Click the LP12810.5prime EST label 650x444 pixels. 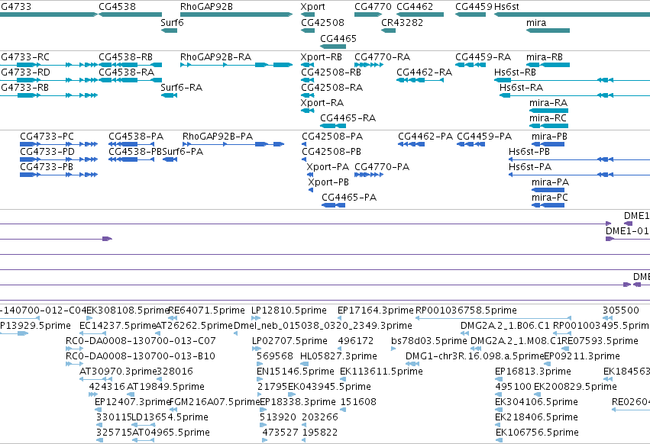[x=289, y=310]
